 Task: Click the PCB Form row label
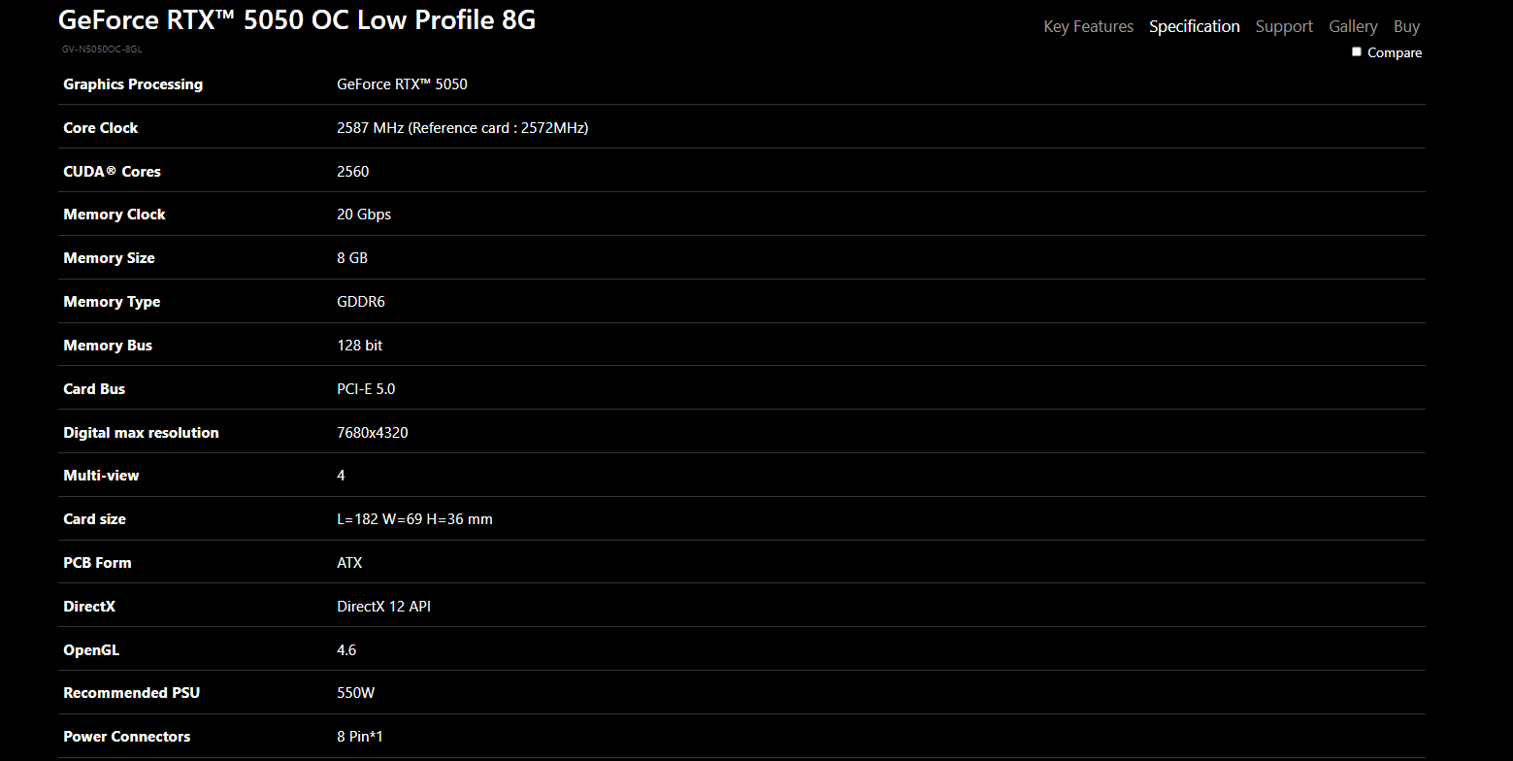pyautogui.click(x=97, y=563)
